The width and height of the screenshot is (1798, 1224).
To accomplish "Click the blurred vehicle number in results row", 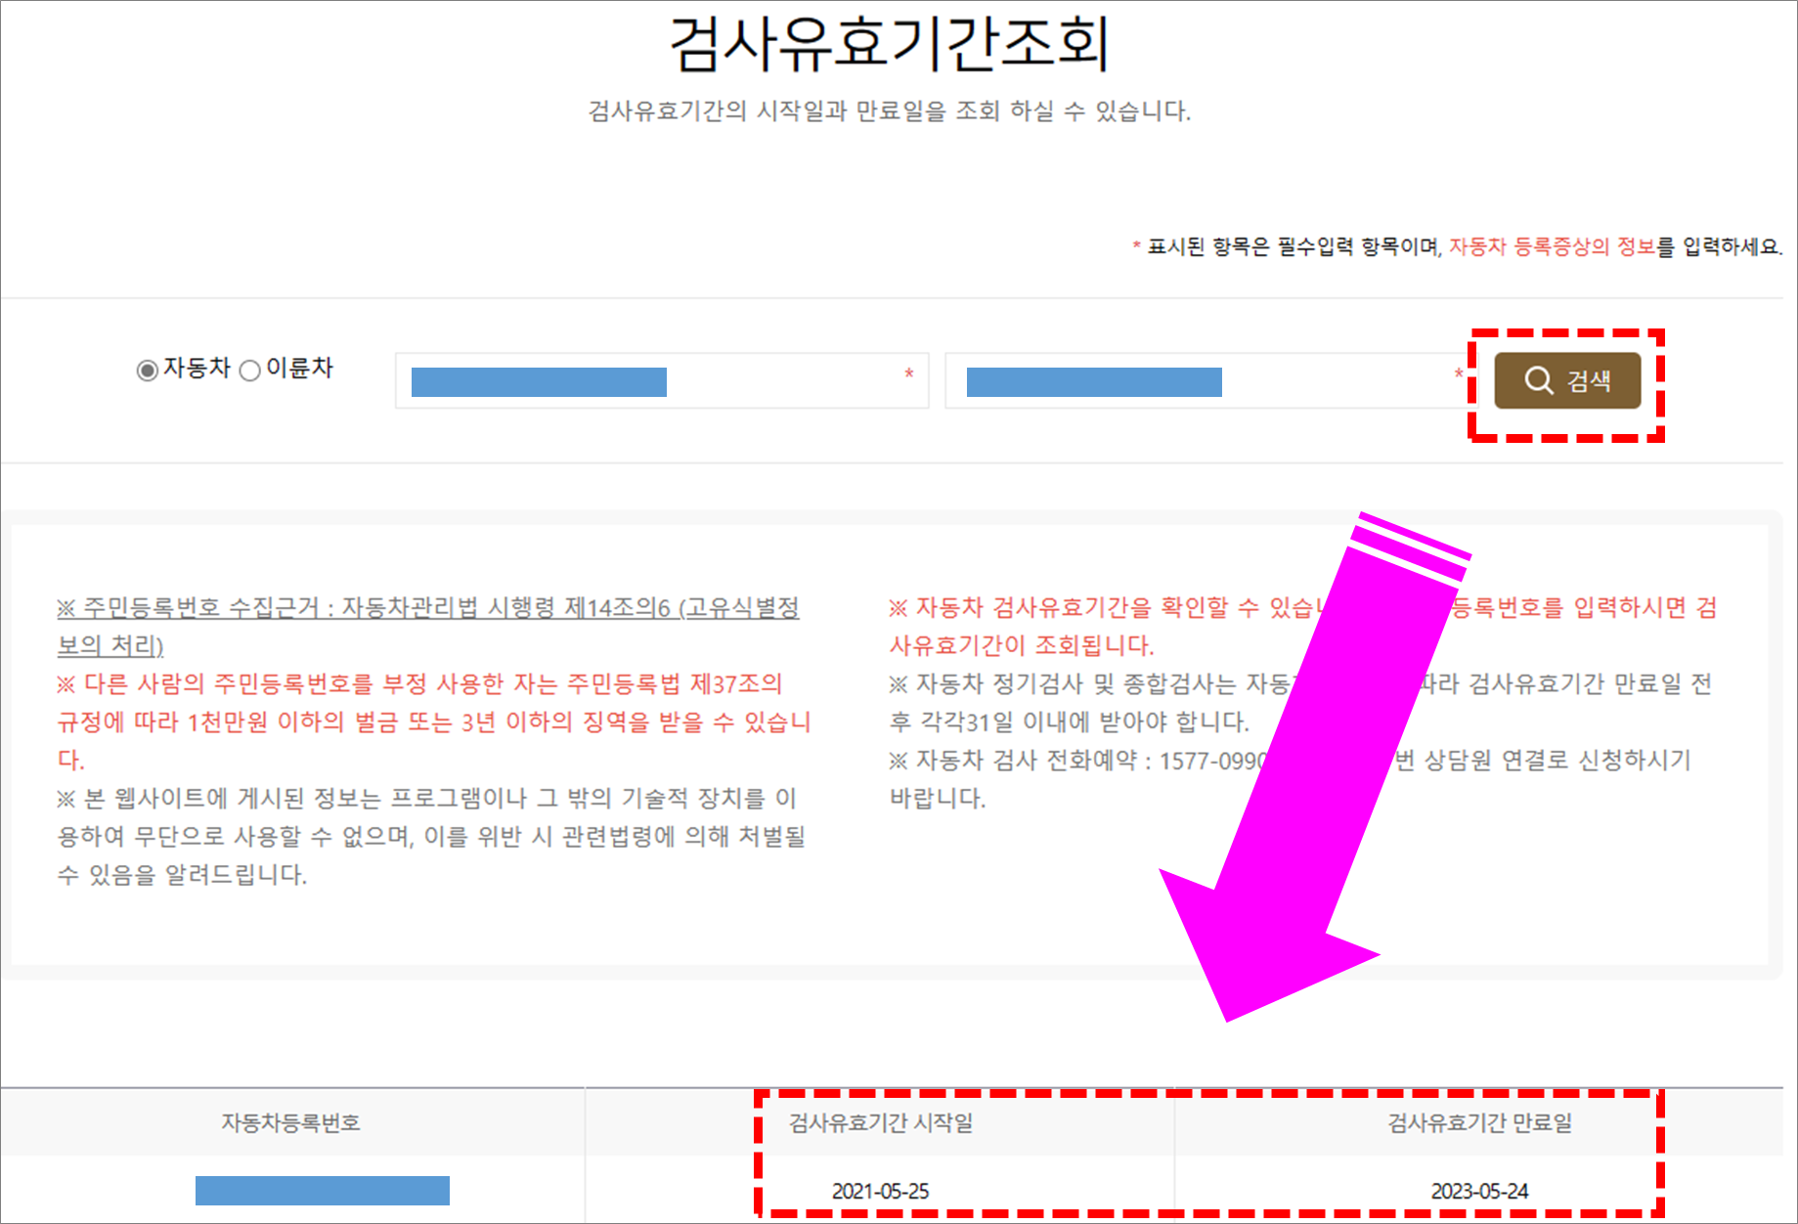I will tap(323, 1191).
